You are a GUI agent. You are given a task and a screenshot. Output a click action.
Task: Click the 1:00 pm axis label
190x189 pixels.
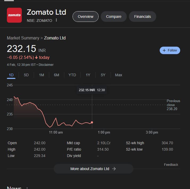click(x=104, y=132)
